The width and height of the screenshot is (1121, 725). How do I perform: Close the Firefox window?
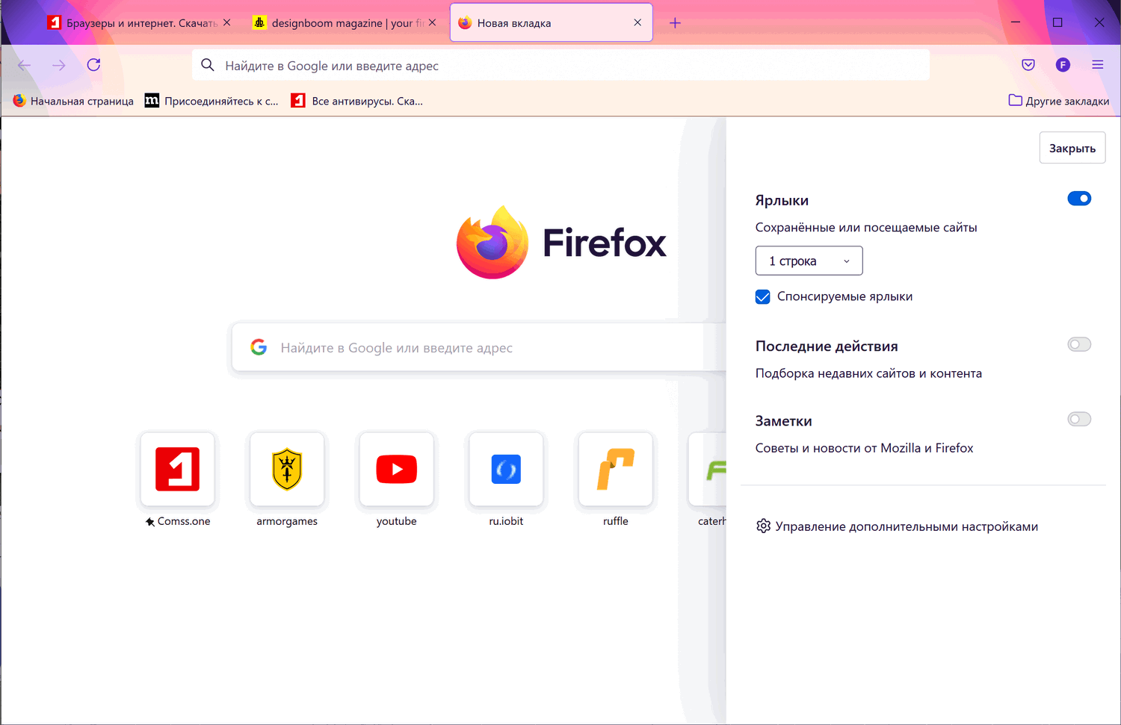(1099, 22)
